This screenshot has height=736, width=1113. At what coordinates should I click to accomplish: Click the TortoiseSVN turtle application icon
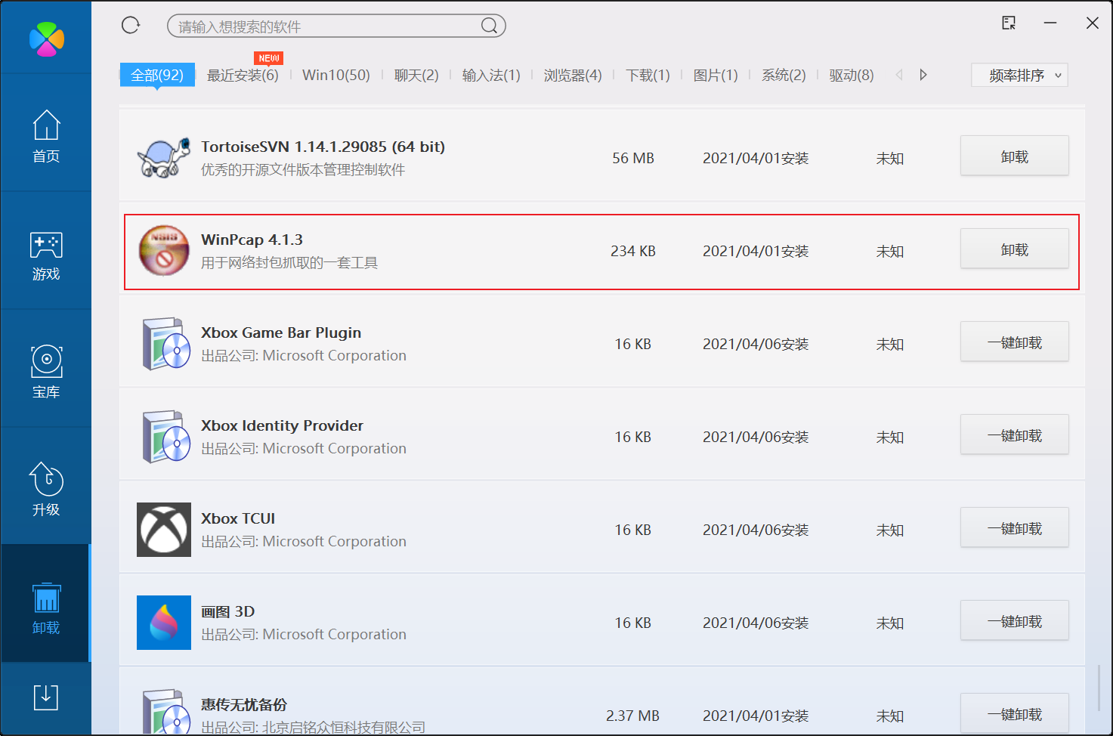tap(163, 157)
